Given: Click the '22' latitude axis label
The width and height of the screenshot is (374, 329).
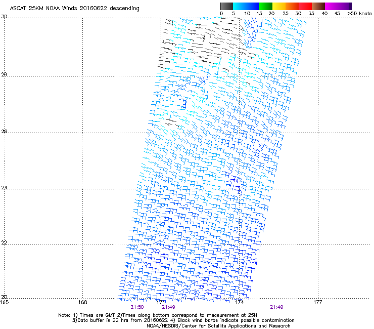Looking at the screenshot, I should pyautogui.click(x=4, y=242).
